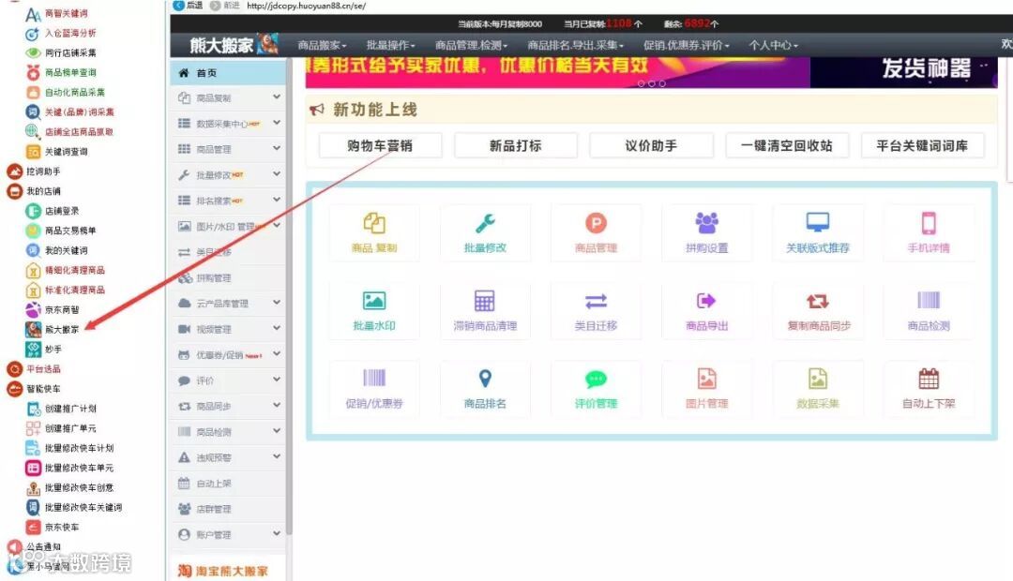The height and width of the screenshot is (581, 1013).
Task: Expand the 数据采集中心 sidebar section chevron
Action: (x=277, y=123)
